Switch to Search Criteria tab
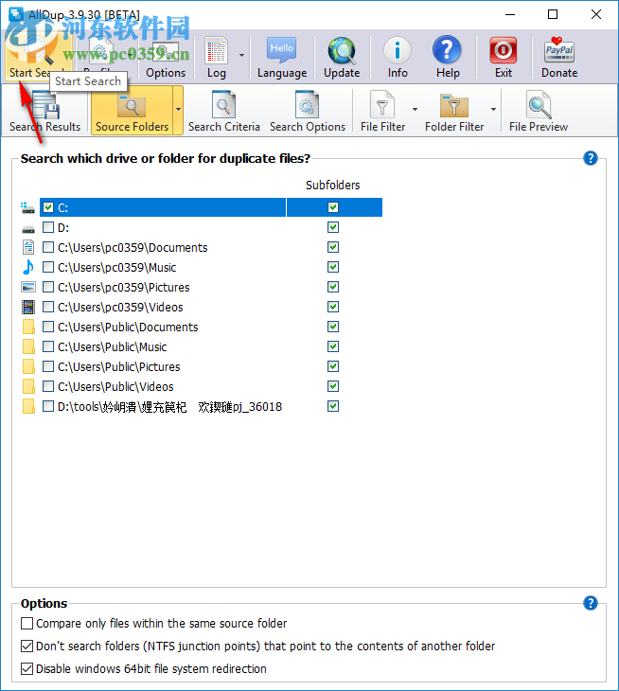Screen dimensions: 619x691 [223, 111]
